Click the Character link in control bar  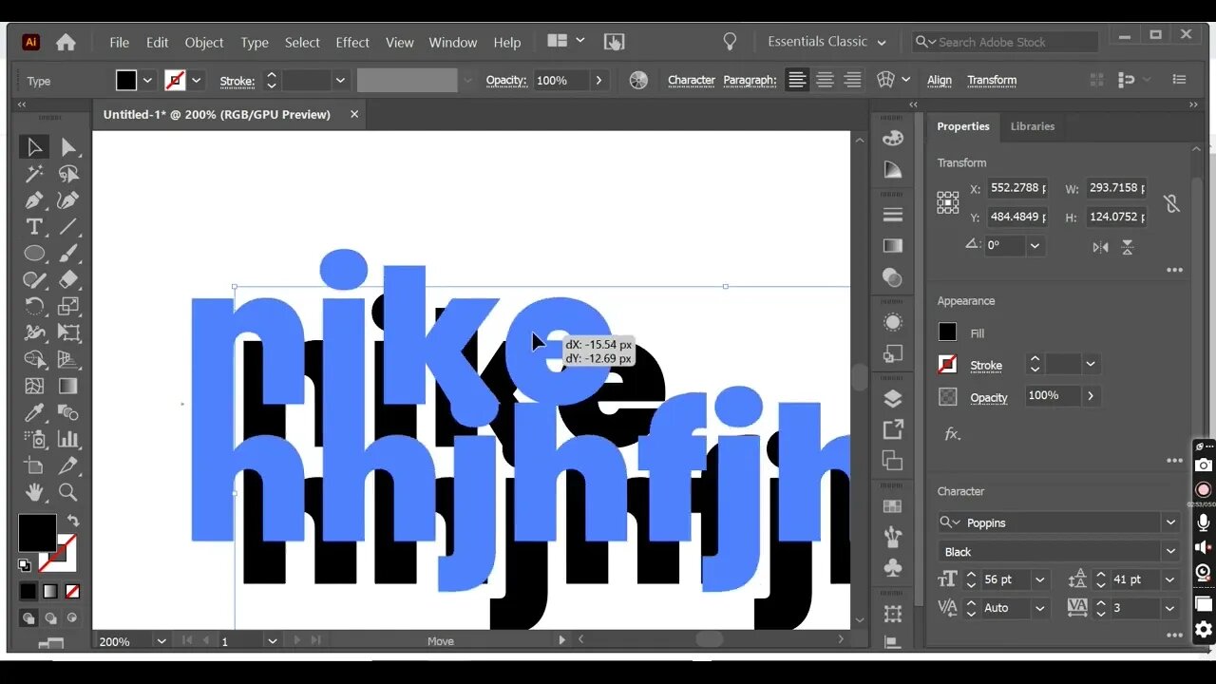[692, 81]
